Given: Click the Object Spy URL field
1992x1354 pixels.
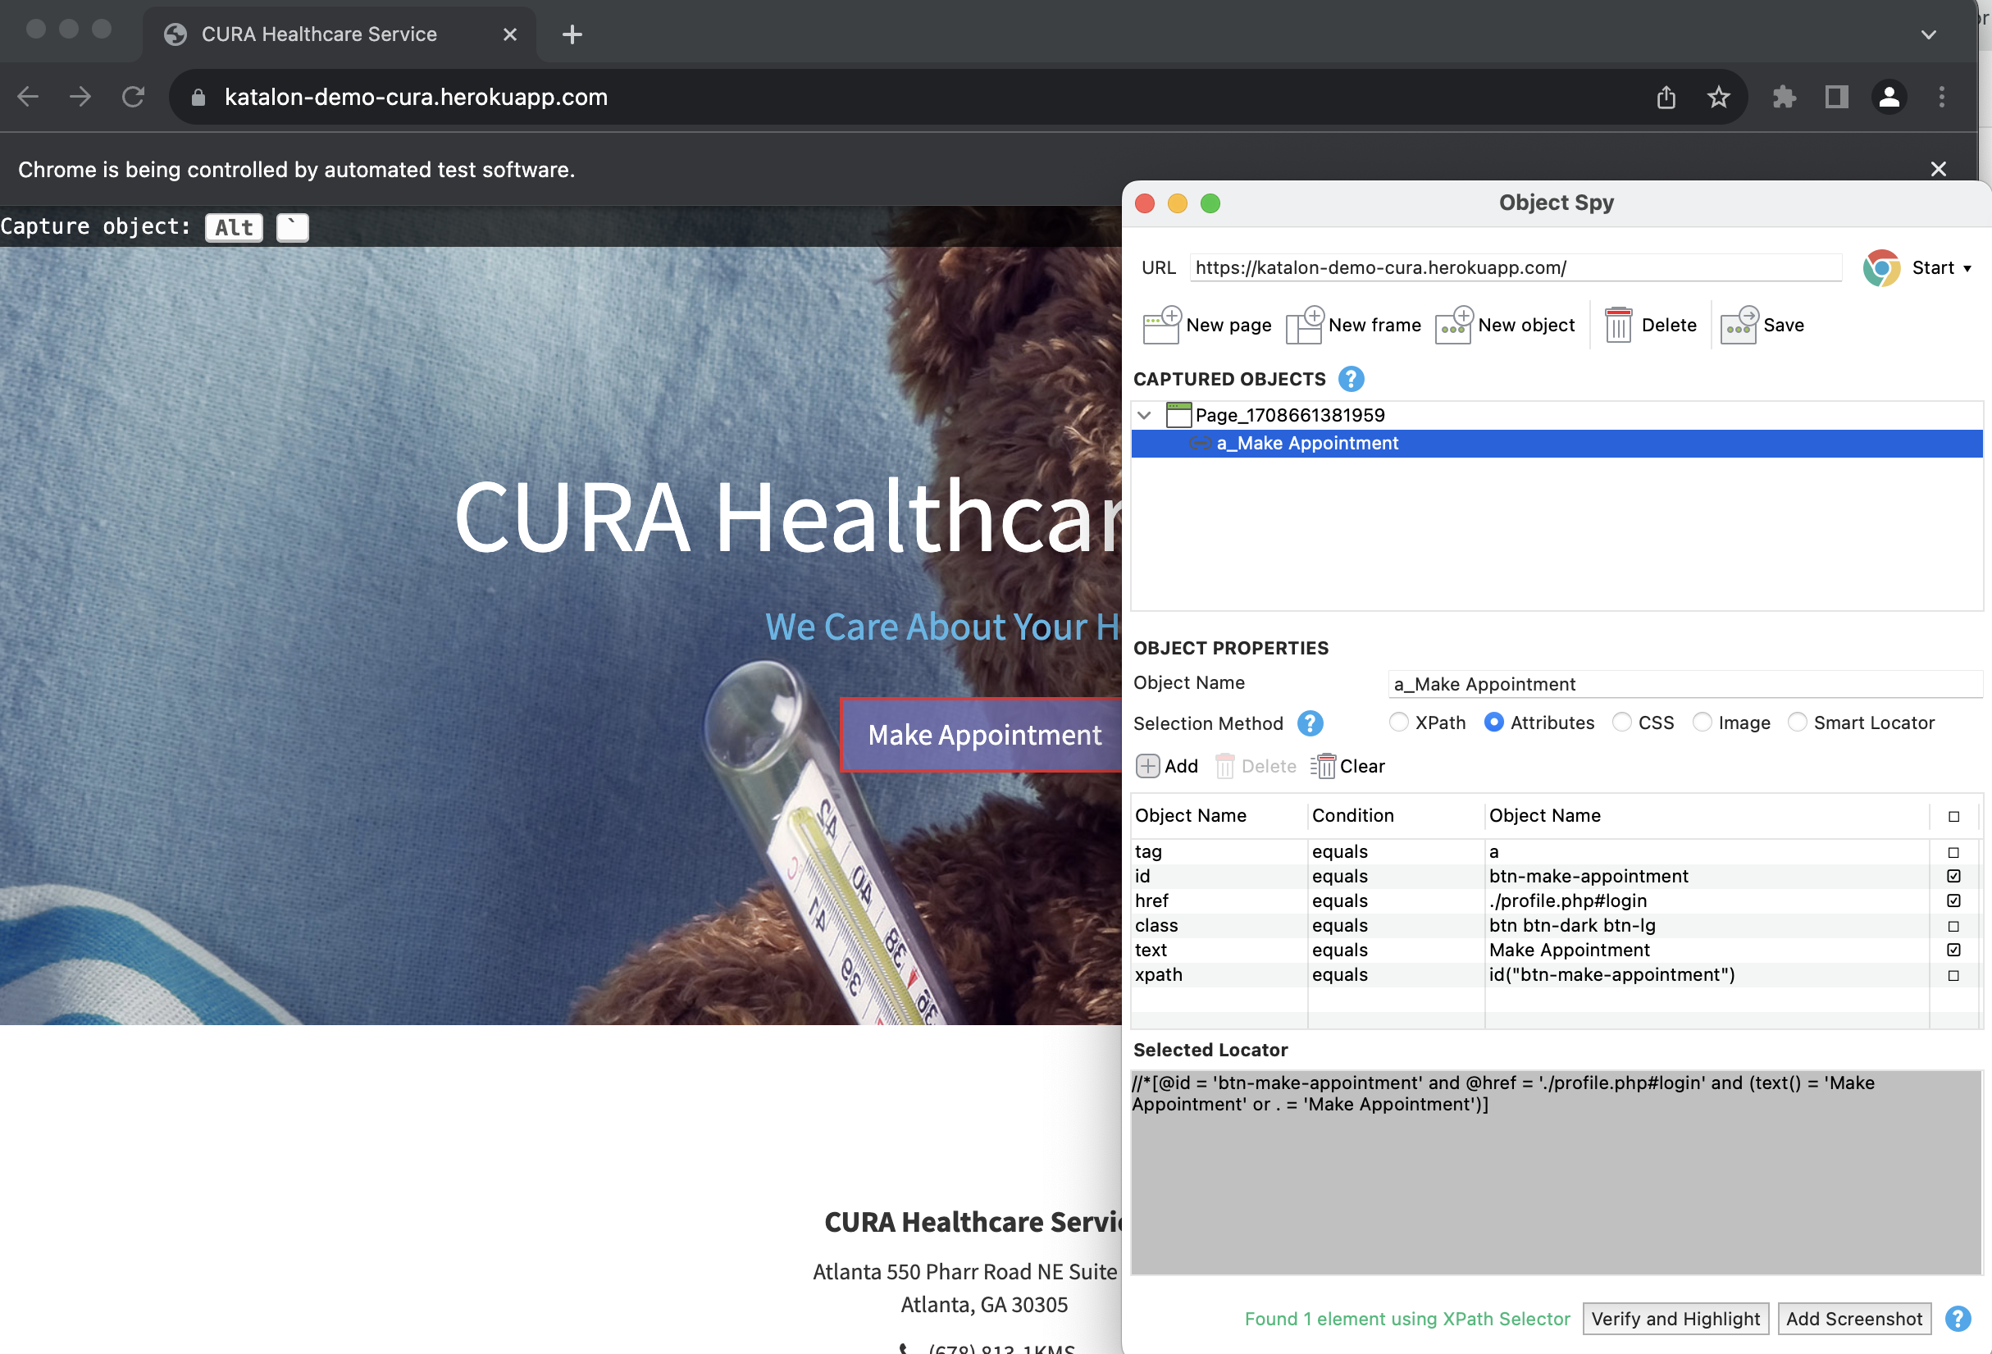Looking at the screenshot, I should [x=1514, y=267].
